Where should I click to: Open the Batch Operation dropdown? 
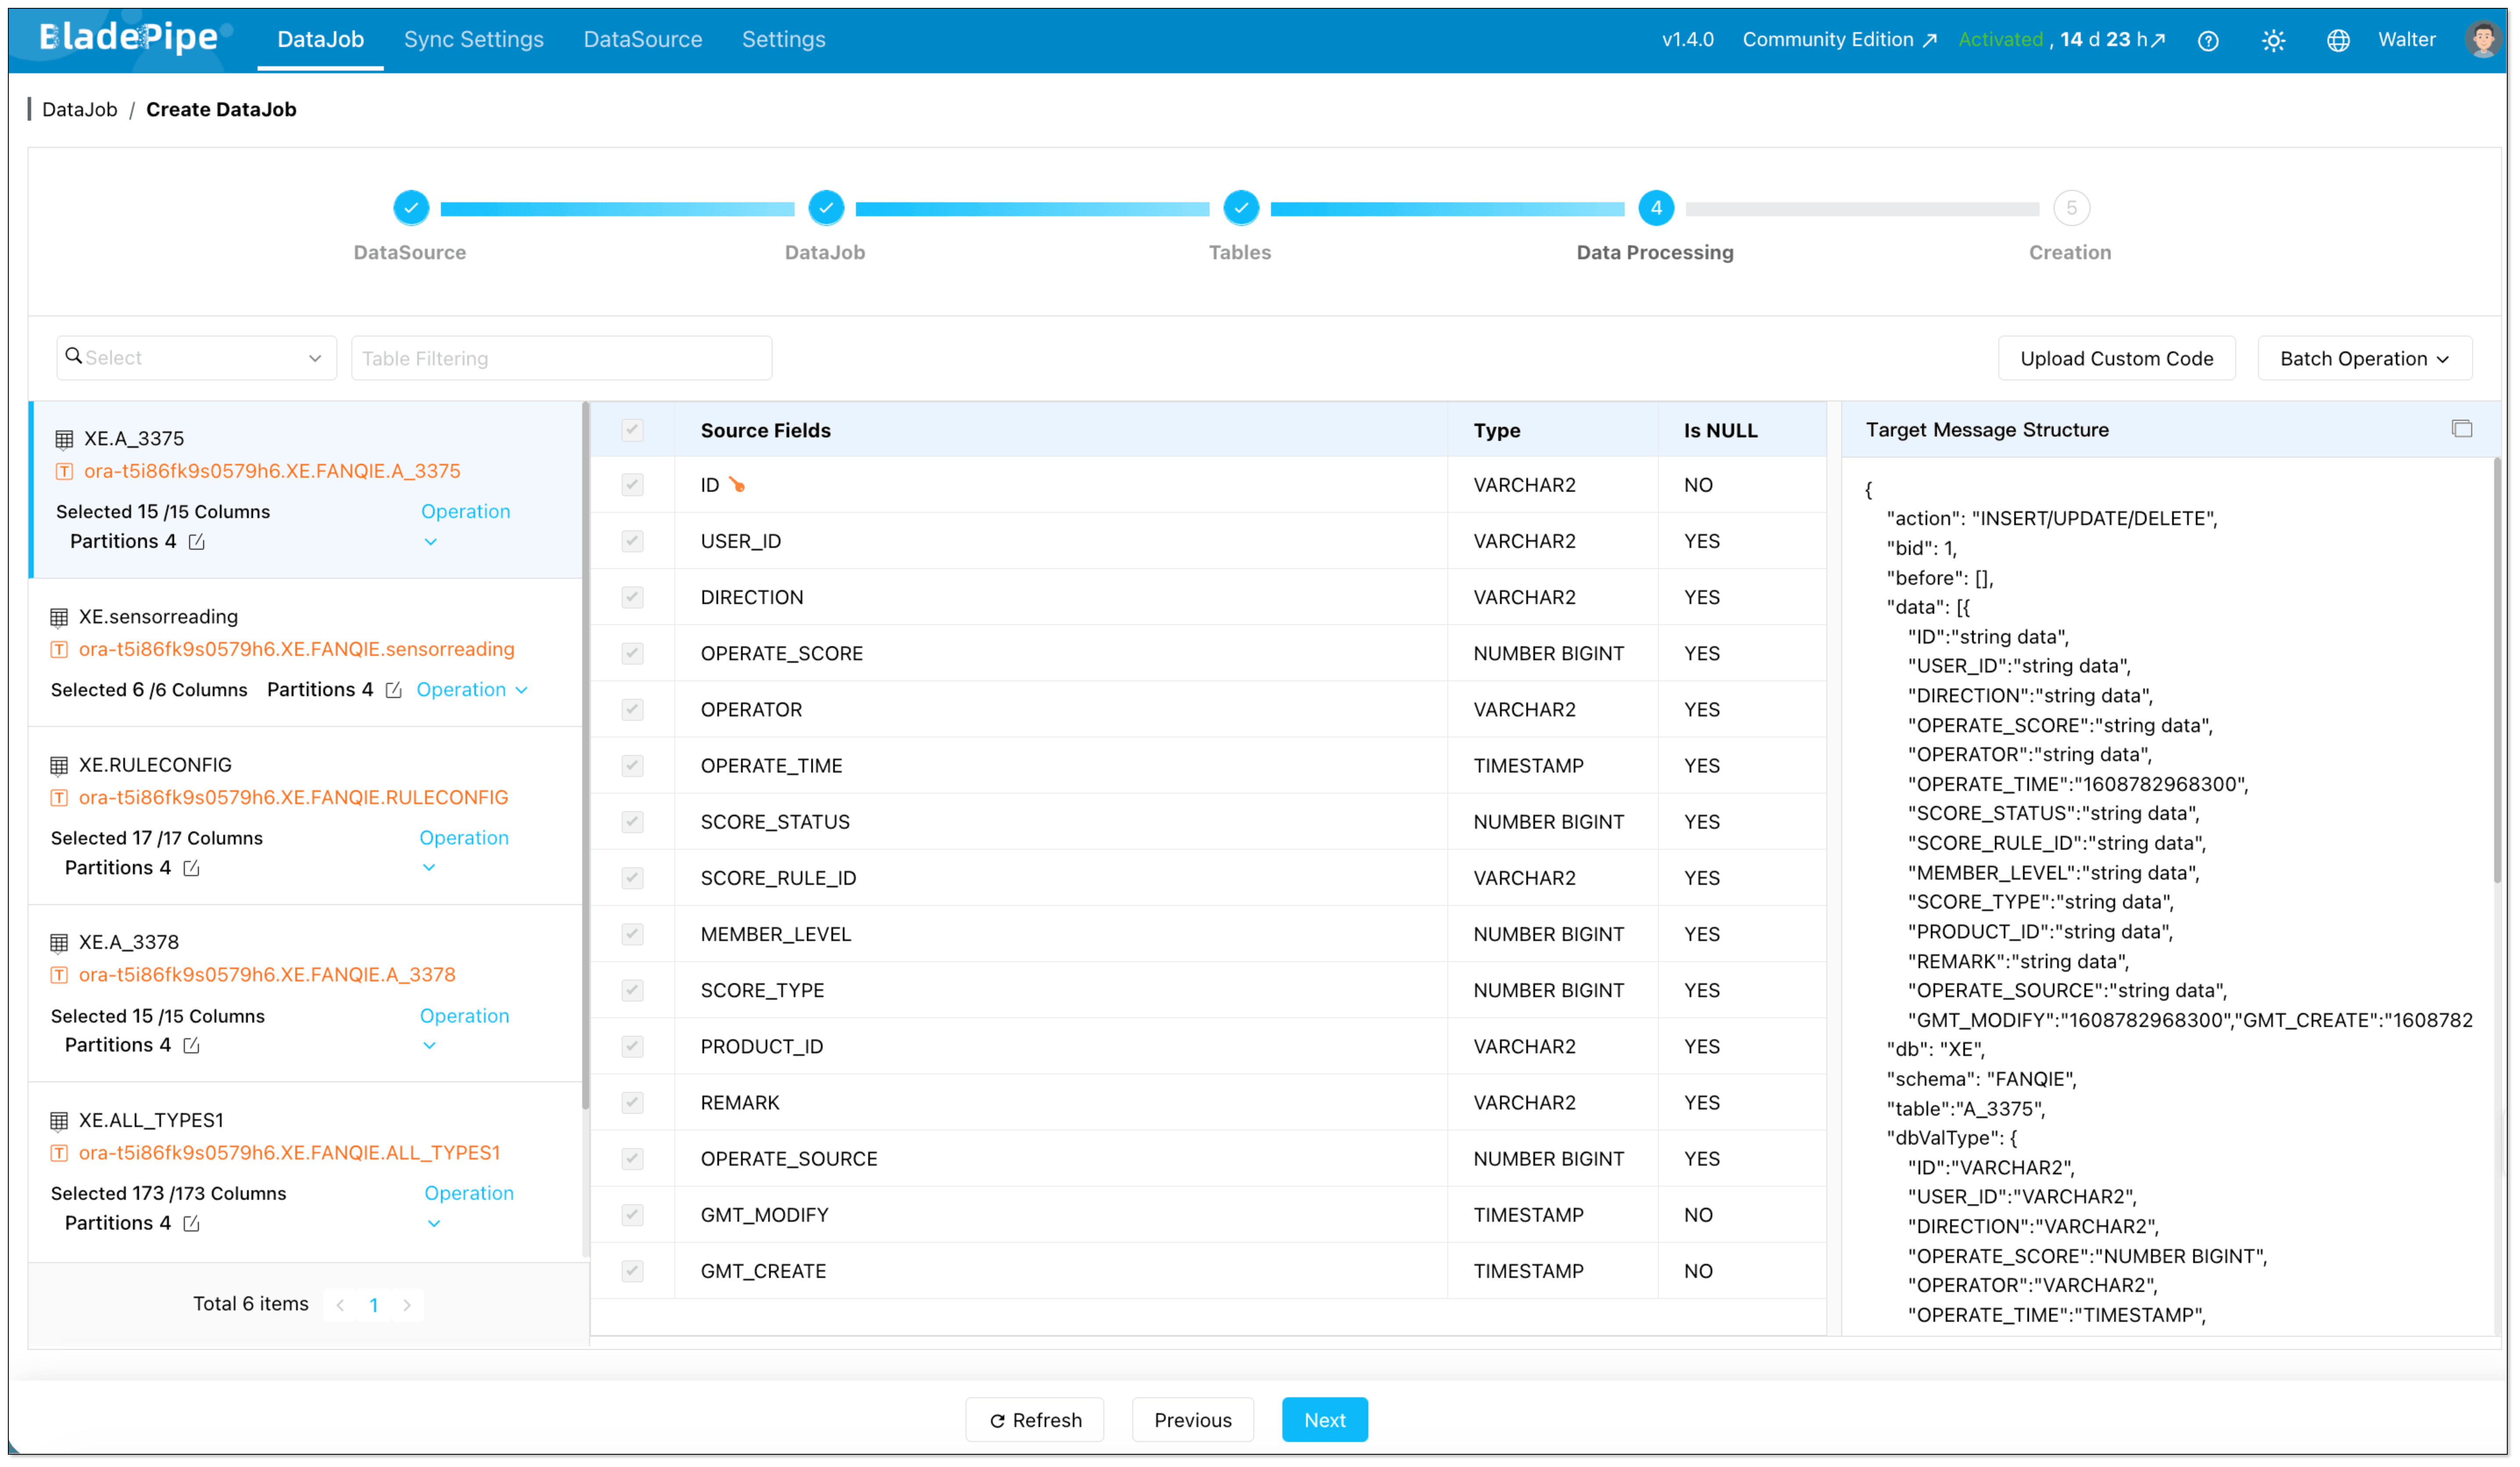[2364, 358]
